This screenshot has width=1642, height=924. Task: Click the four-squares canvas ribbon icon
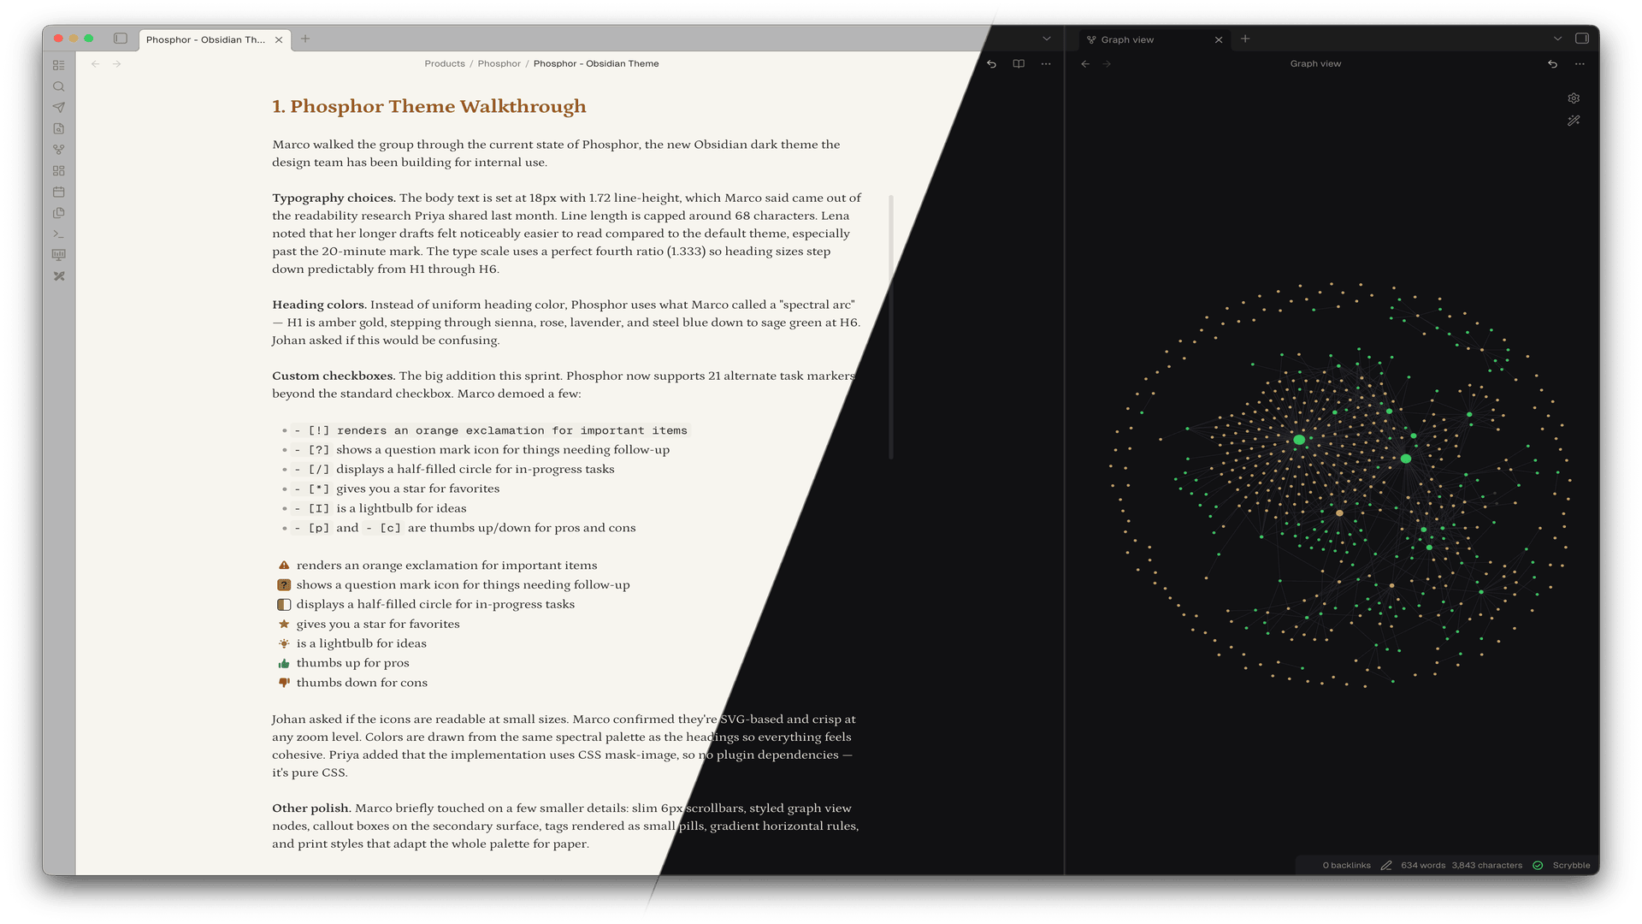(58, 170)
